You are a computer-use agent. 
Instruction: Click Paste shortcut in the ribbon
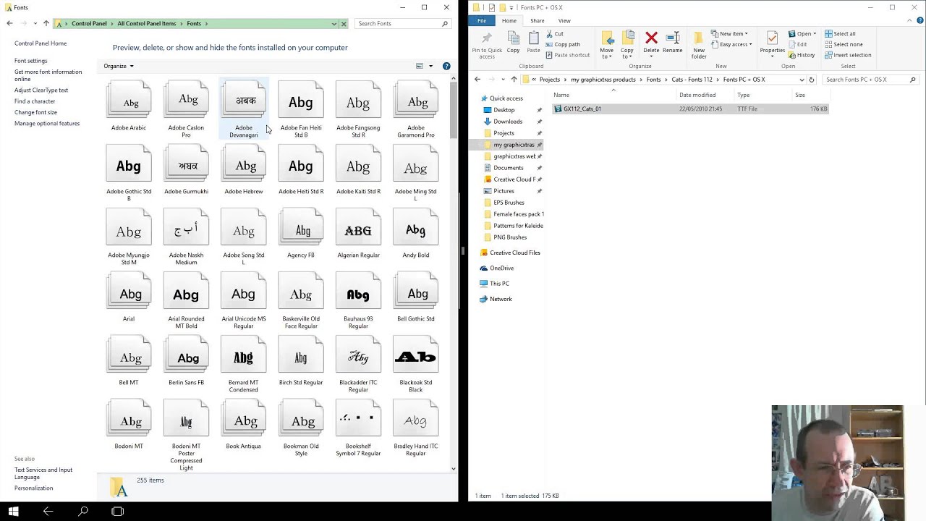[x=568, y=55]
